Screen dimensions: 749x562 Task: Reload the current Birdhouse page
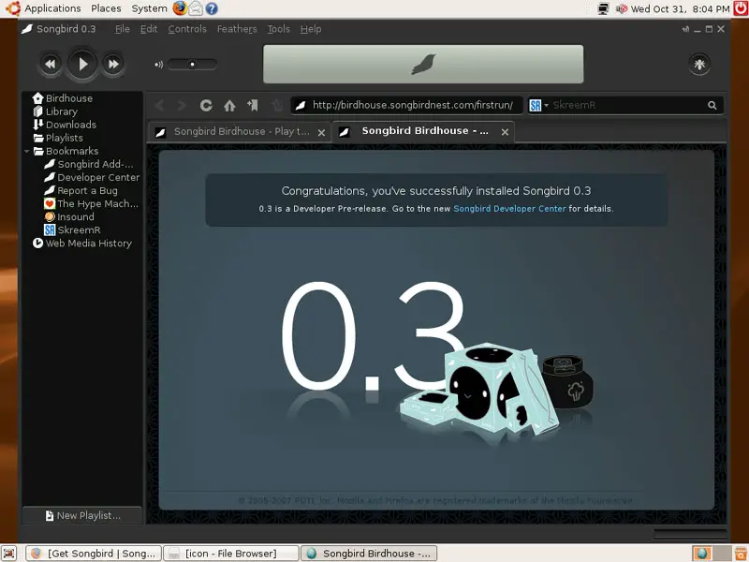point(206,105)
